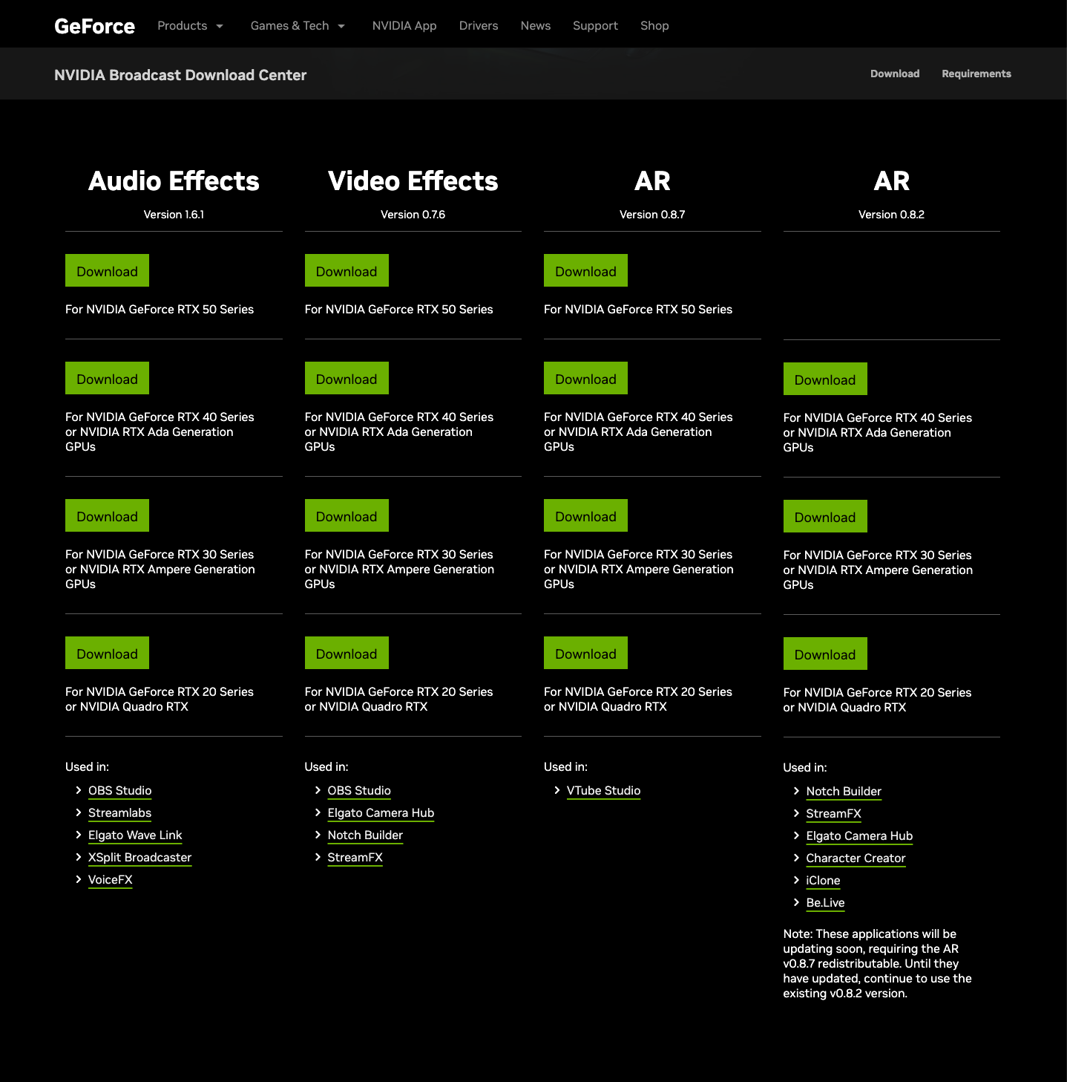Download Audio Effects for RTX 20 Series
1067x1082 pixels.
[107, 653]
